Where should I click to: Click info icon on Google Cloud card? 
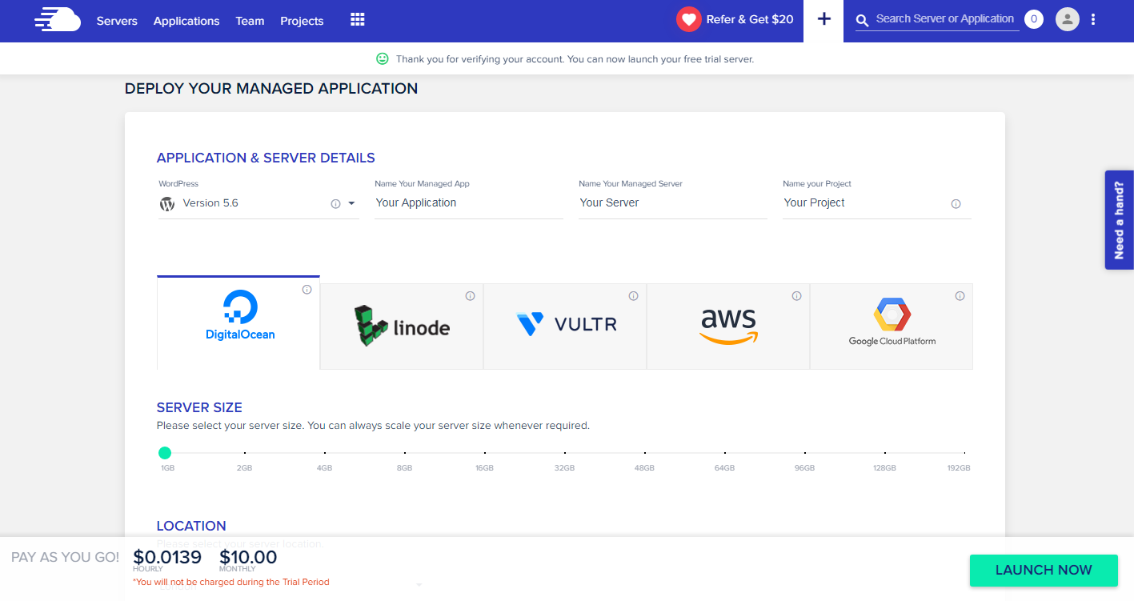click(960, 296)
